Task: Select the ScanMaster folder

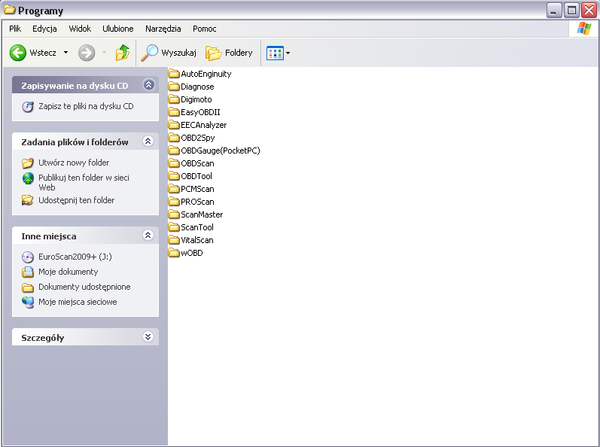Action: point(201,214)
